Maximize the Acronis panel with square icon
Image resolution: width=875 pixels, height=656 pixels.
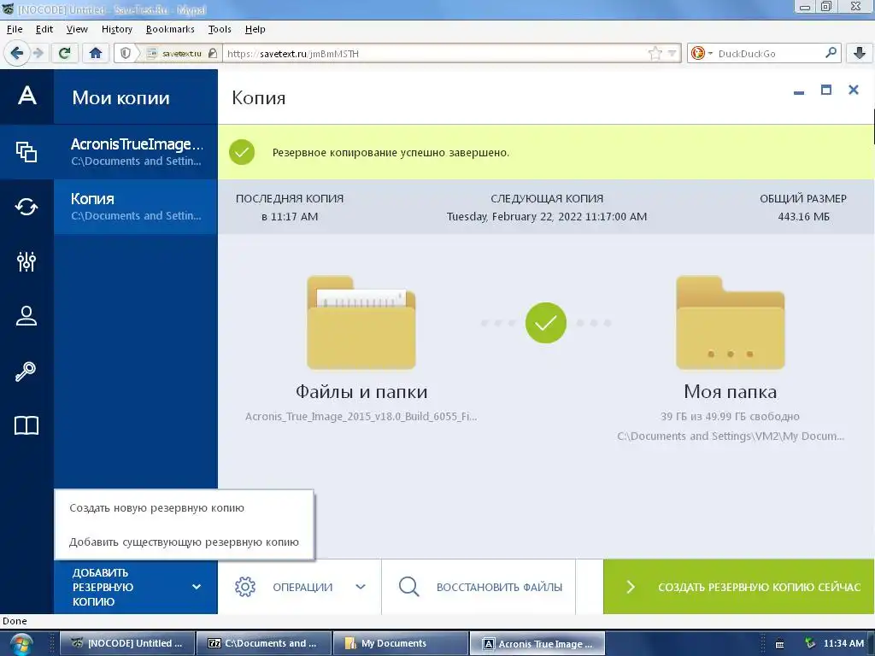(826, 90)
